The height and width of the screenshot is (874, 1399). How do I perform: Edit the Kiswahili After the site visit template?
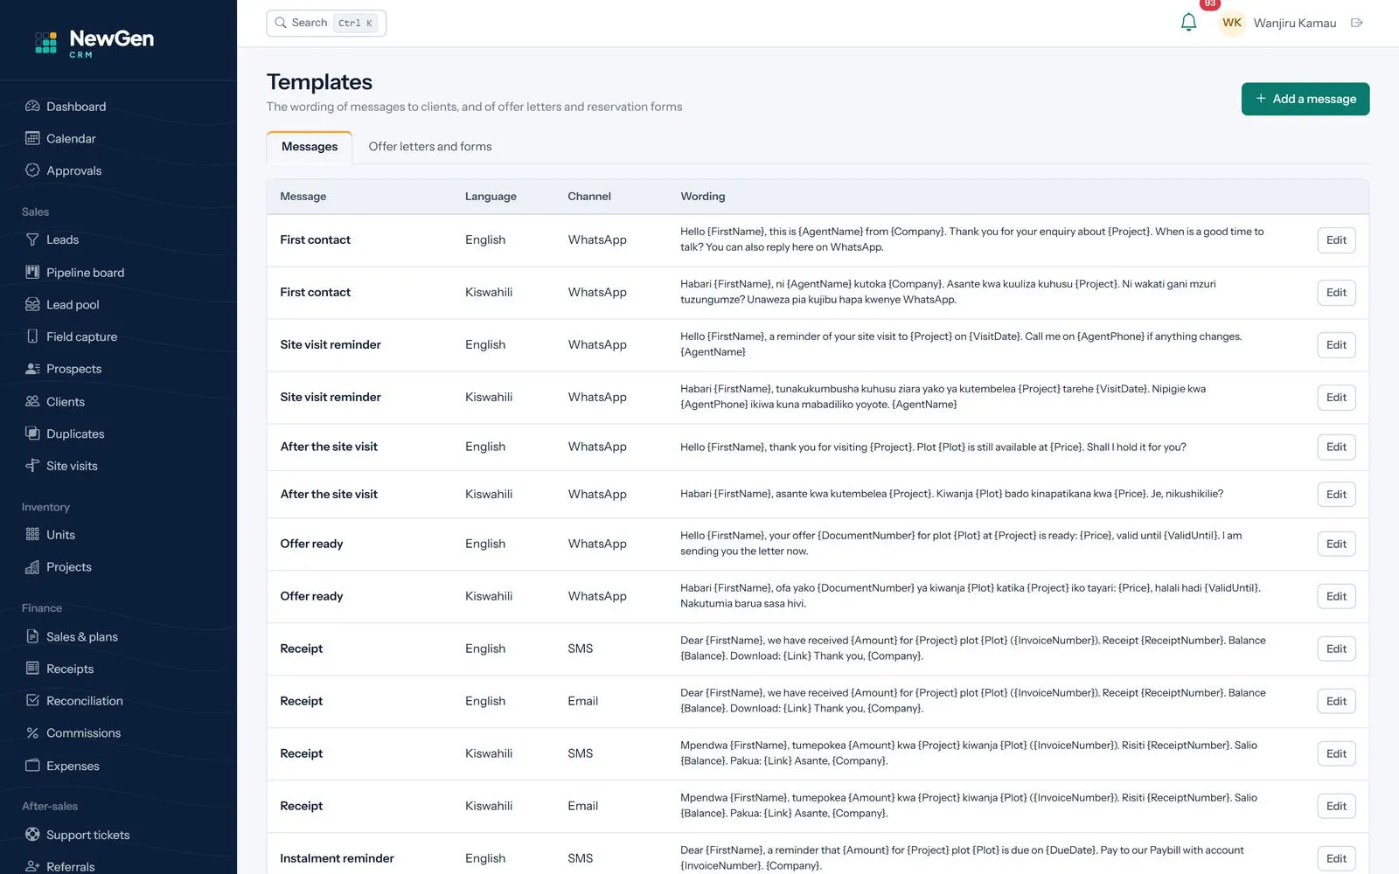click(1336, 495)
